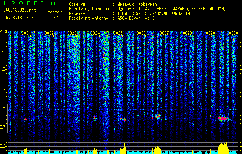Click the 0927 time marker
This screenshot has width=242, height=154.
coord(164,33)
